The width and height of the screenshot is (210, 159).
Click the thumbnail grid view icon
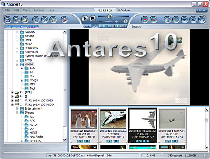(x=153, y=20)
